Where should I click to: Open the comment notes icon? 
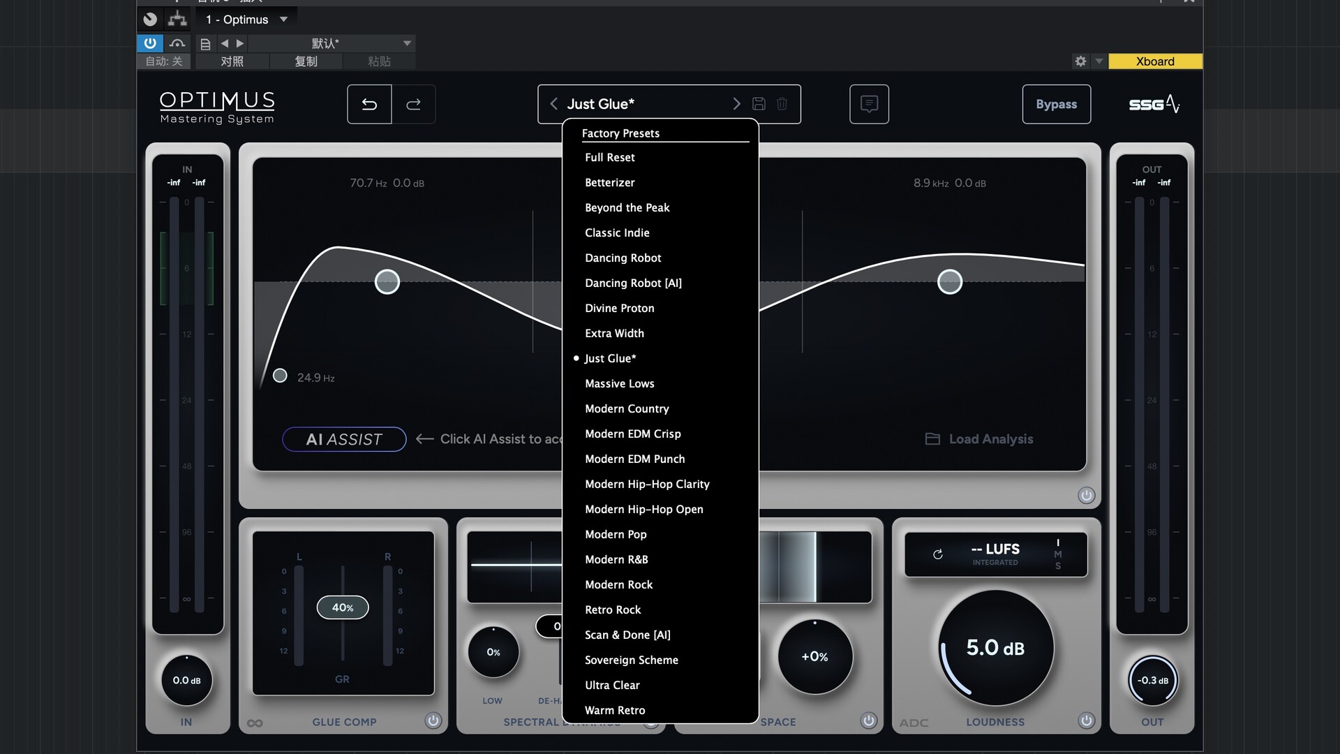pyautogui.click(x=869, y=104)
